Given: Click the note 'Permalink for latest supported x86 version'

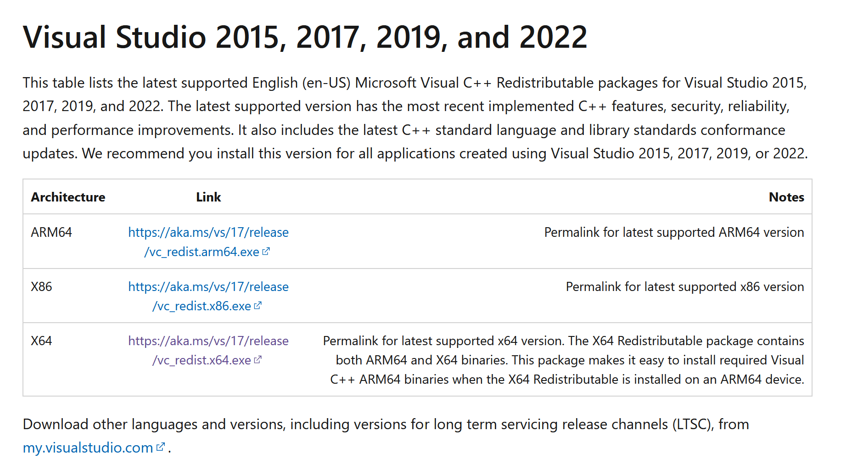Looking at the screenshot, I should tap(685, 286).
